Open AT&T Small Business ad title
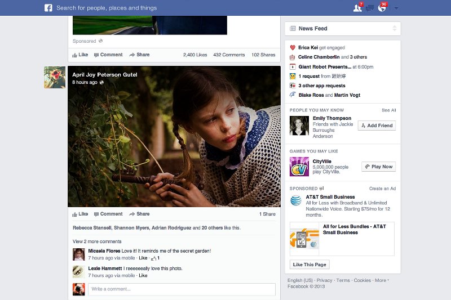Screen dimensions: 451x300 point(330,197)
